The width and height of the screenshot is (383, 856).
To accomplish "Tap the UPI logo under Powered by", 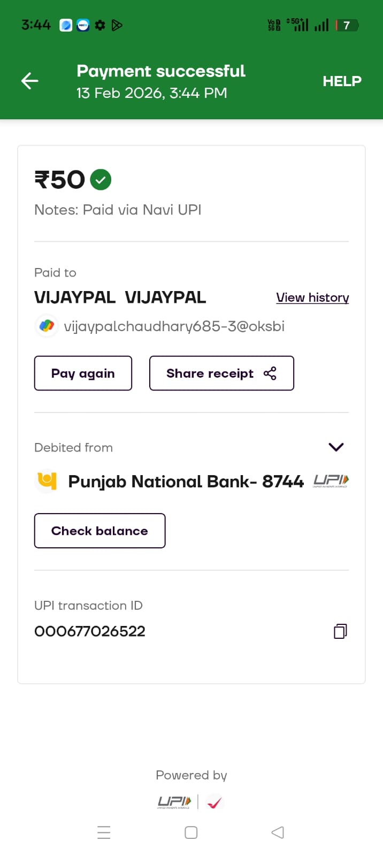I will point(174,801).
